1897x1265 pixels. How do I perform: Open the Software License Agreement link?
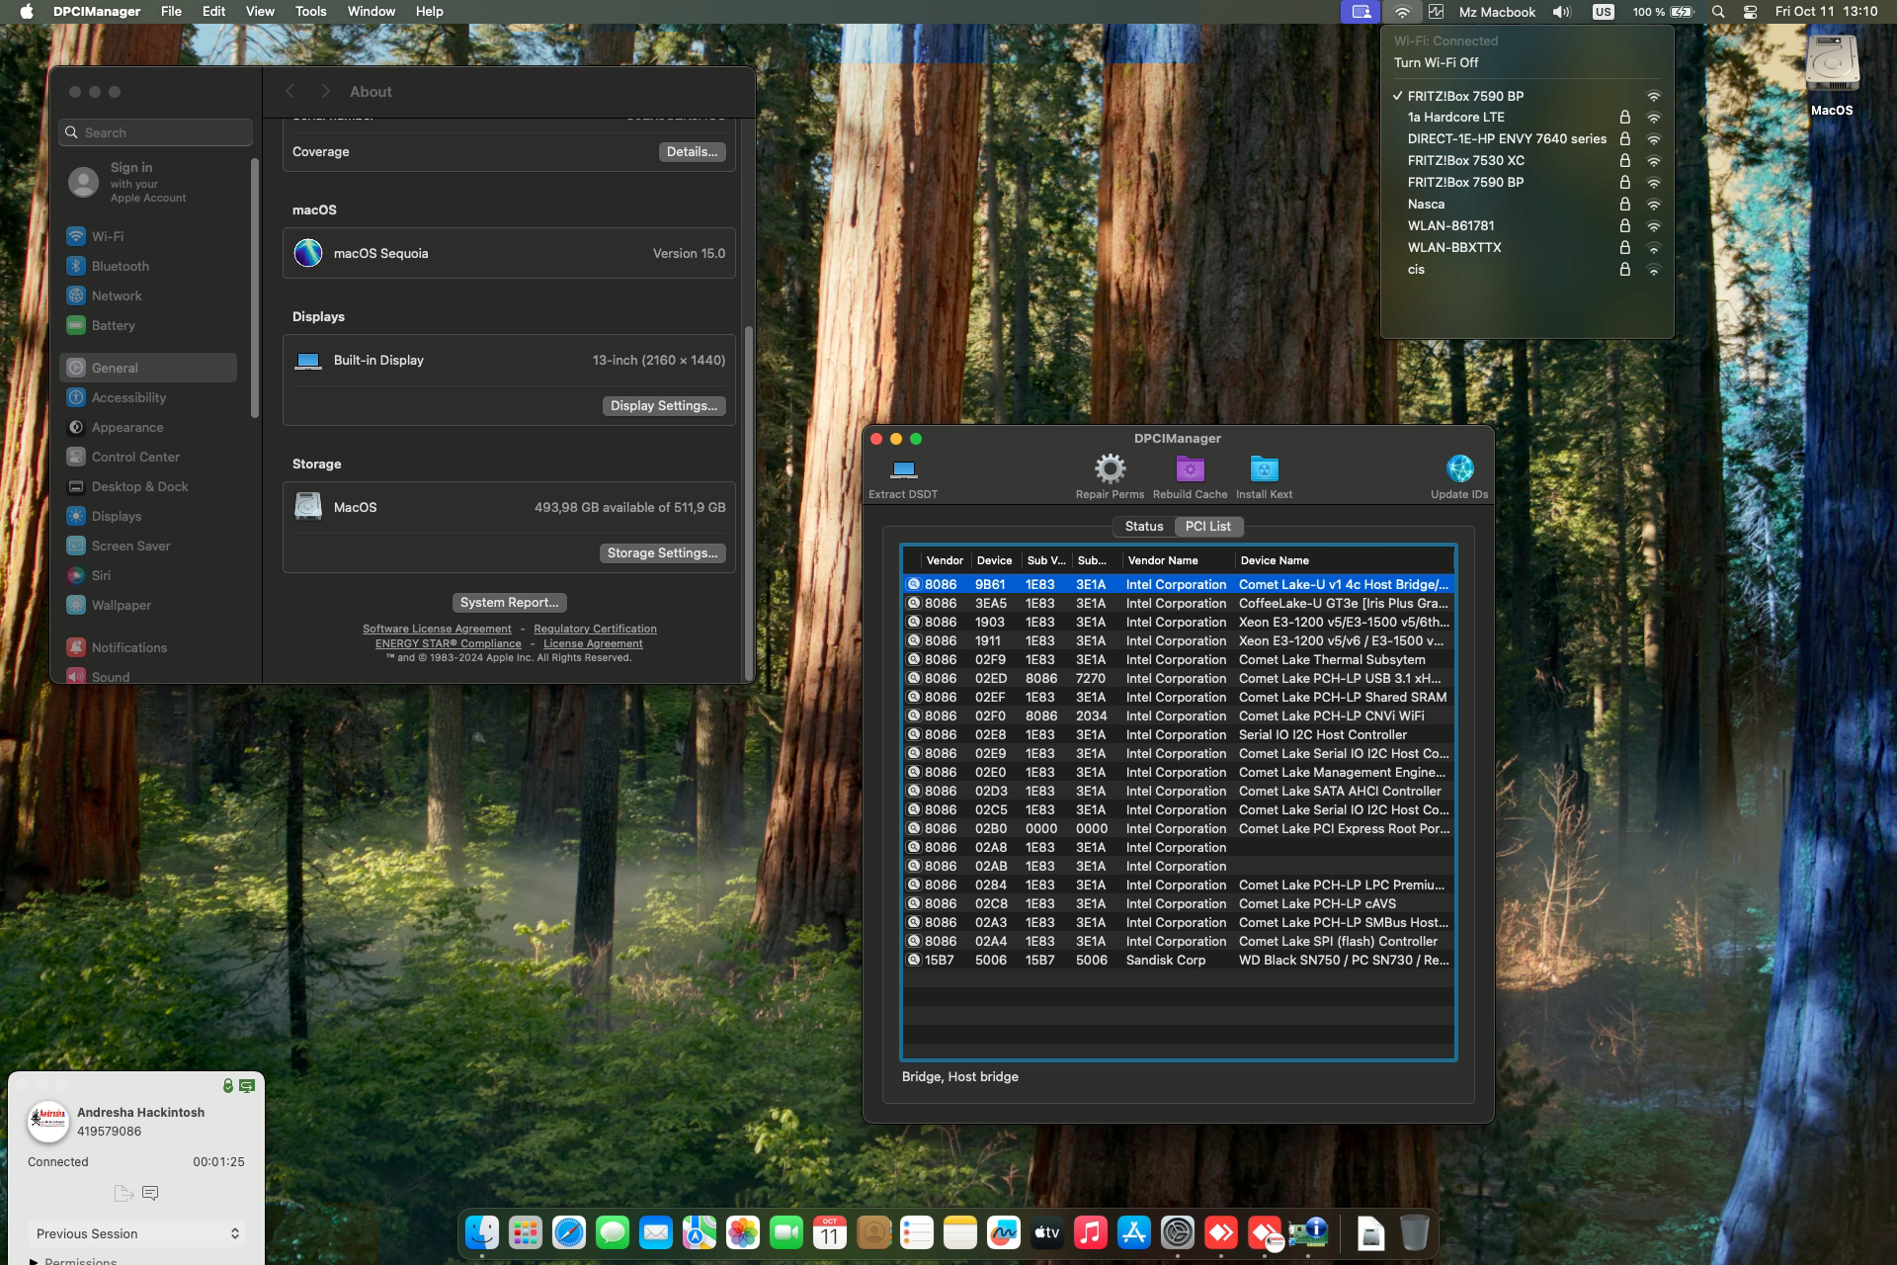pyautogui.click(x=437, y=629)
